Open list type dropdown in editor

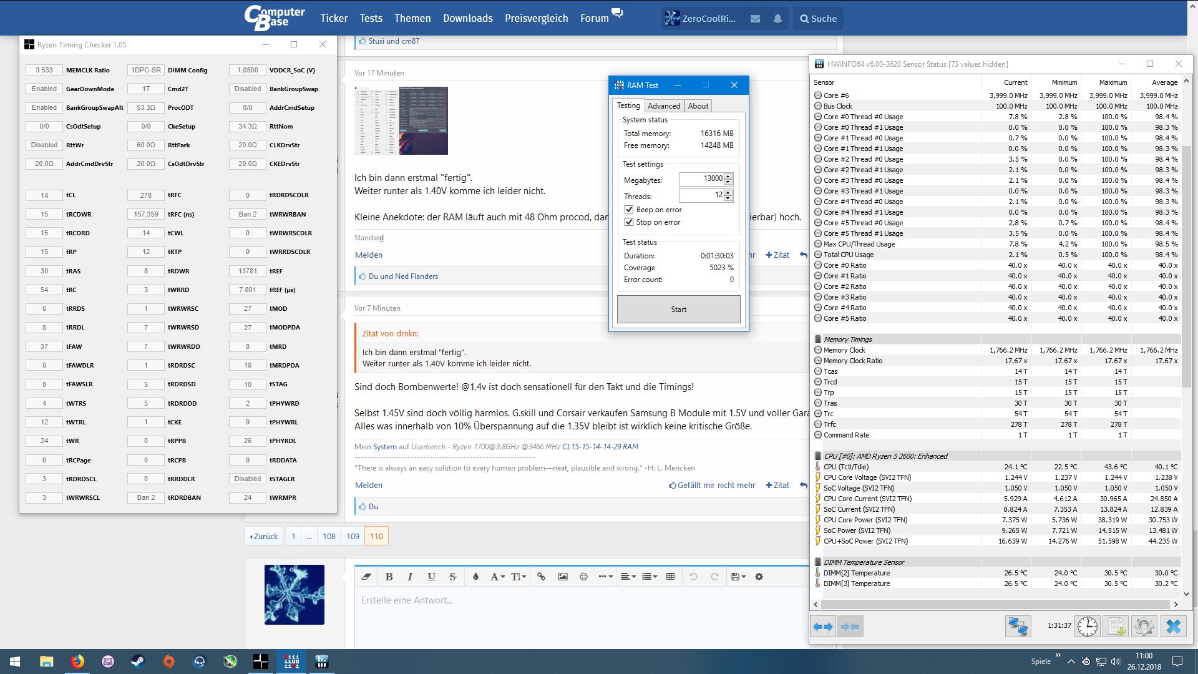tap(650, 577)
